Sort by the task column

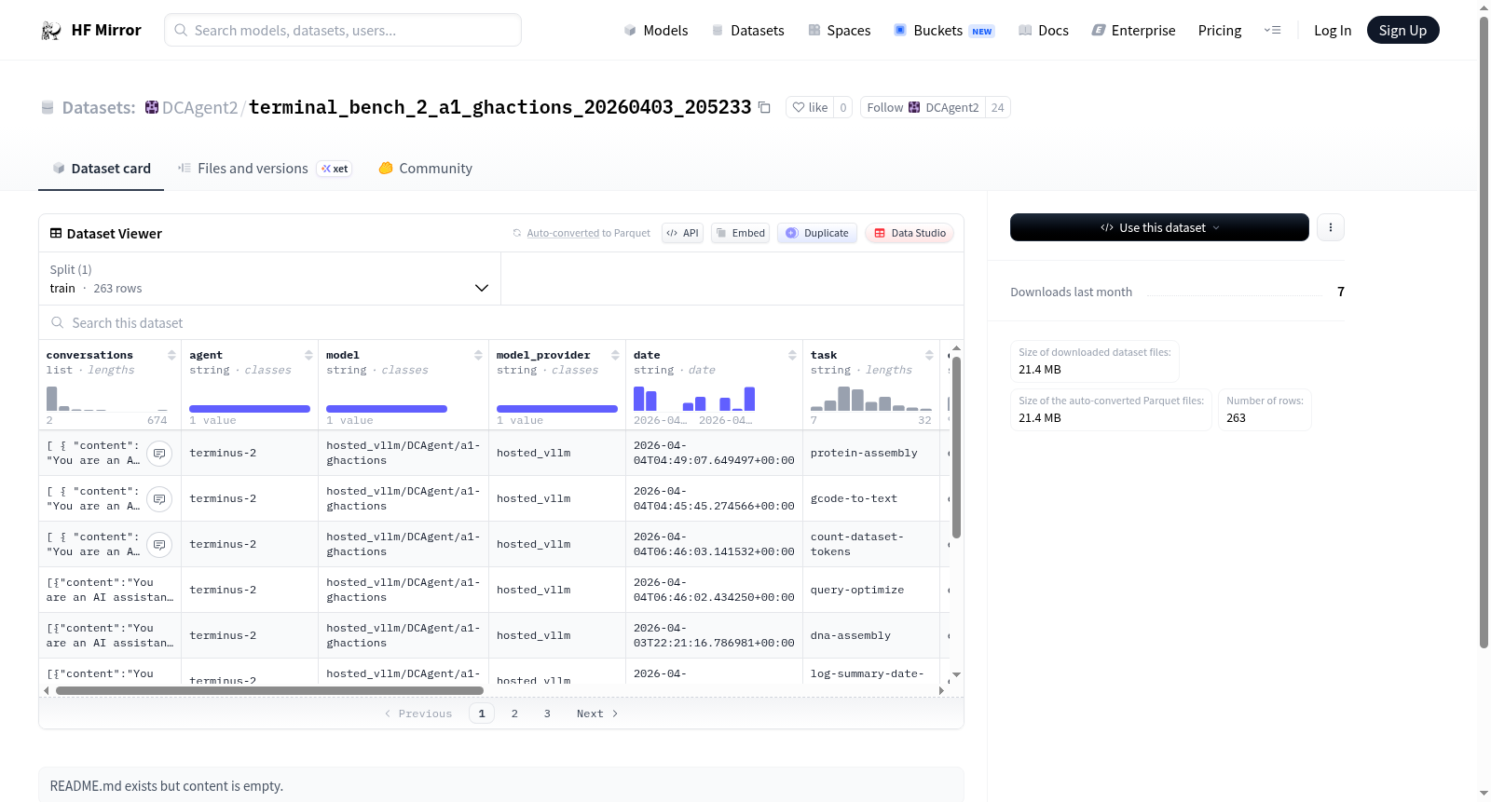click(929, 355)
